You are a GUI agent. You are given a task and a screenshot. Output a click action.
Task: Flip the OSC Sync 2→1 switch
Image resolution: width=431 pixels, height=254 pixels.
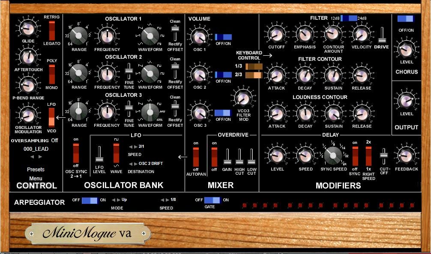point(76,153)
